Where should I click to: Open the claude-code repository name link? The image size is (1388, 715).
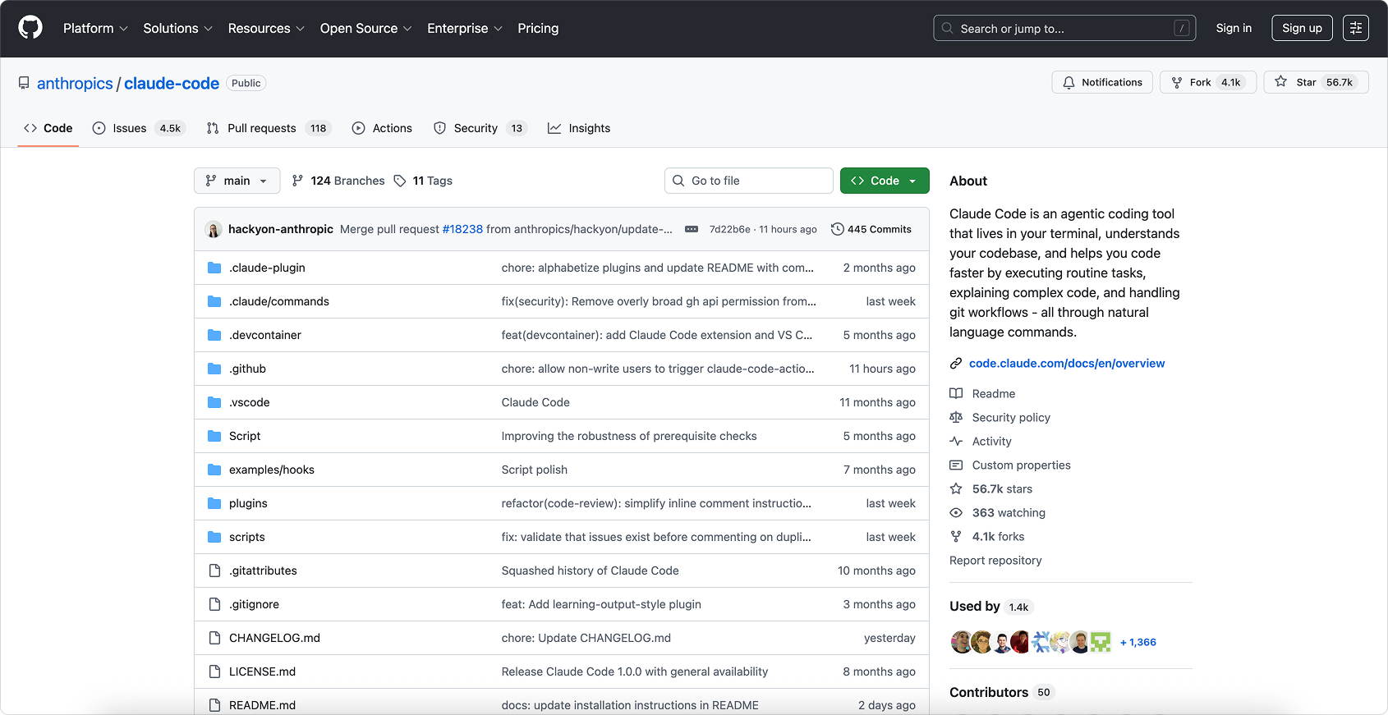point(172,83)
